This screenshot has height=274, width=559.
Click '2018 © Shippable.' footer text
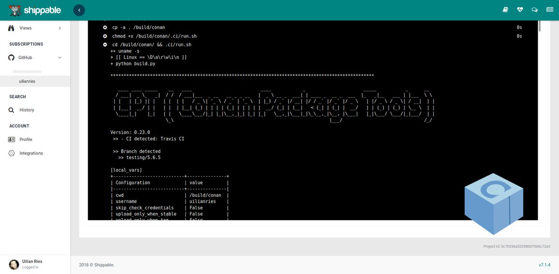[x=96, y=265]
